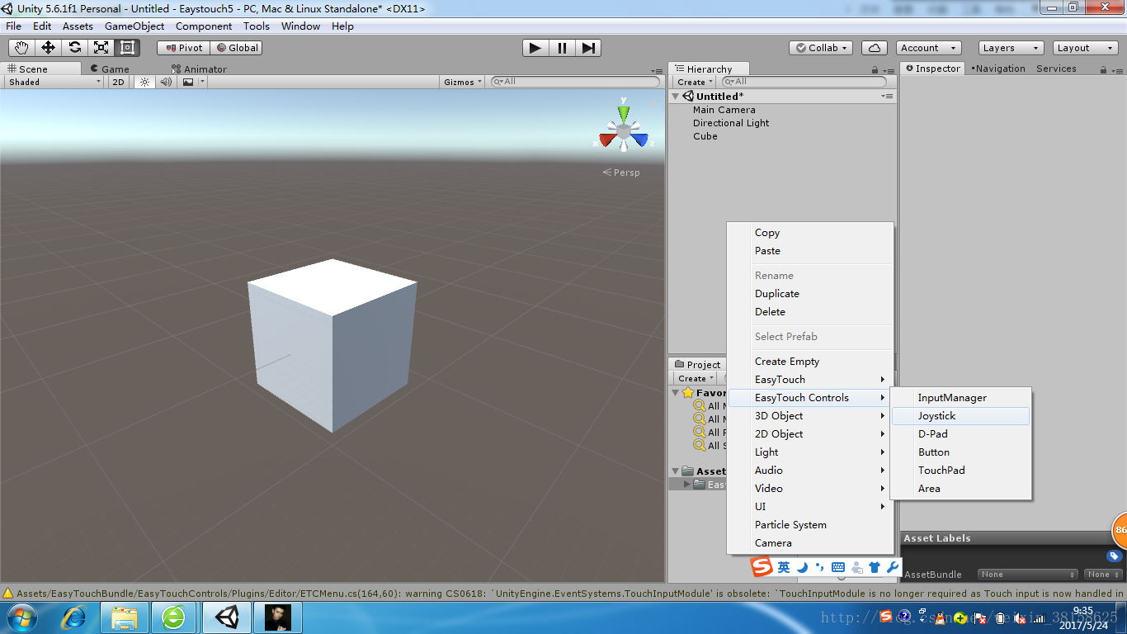Open the Help menu
Screen dimensions: 1127x634
[x=342, y=26]
